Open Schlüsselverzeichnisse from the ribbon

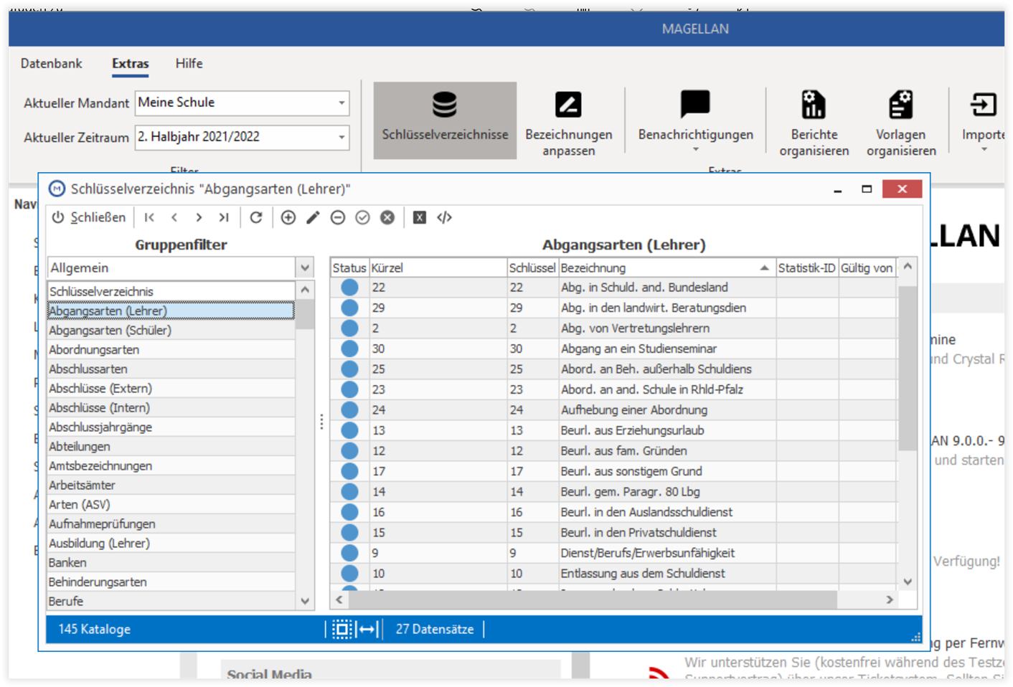445,120
